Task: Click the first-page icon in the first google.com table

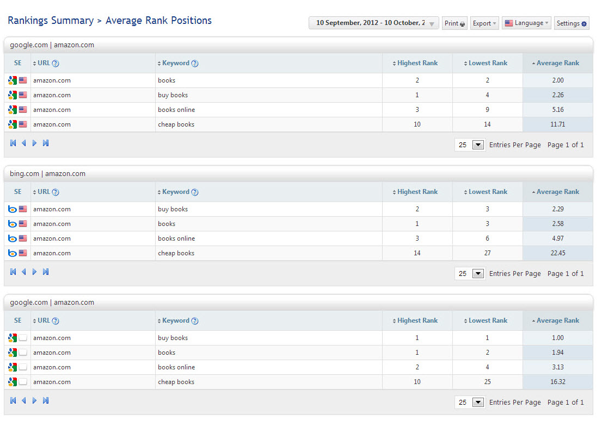Action: tap(13, 143)
